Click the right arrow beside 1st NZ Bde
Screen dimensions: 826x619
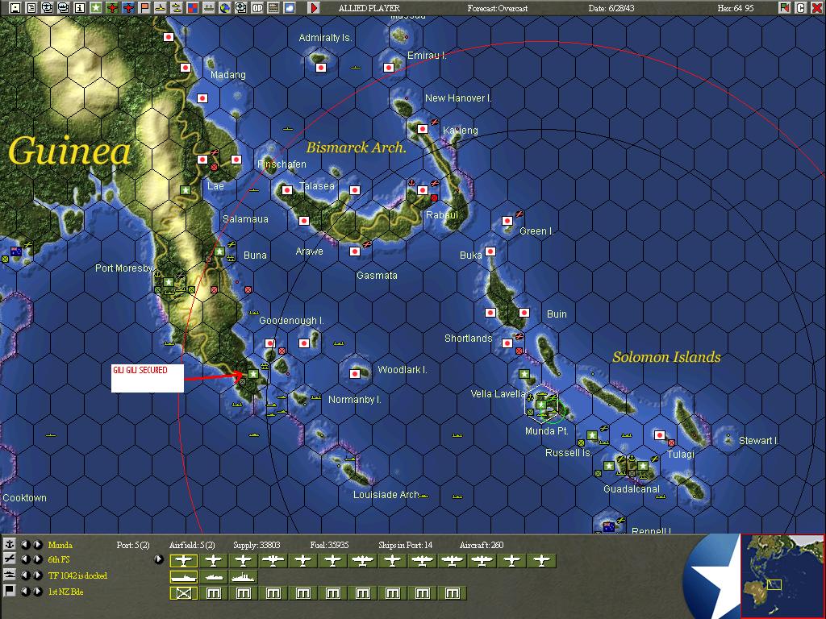pos(38,592)
